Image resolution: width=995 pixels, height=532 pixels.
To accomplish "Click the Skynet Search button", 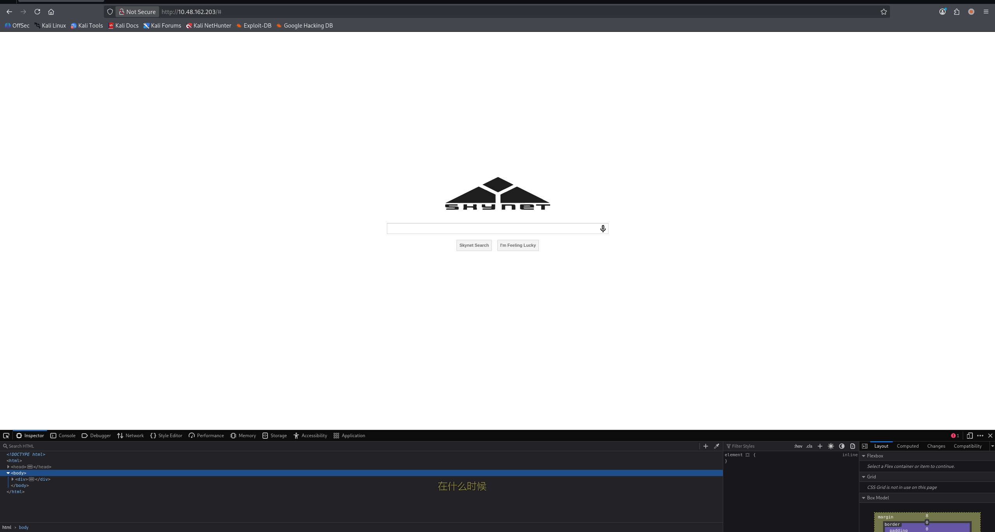I will point(474,245).
